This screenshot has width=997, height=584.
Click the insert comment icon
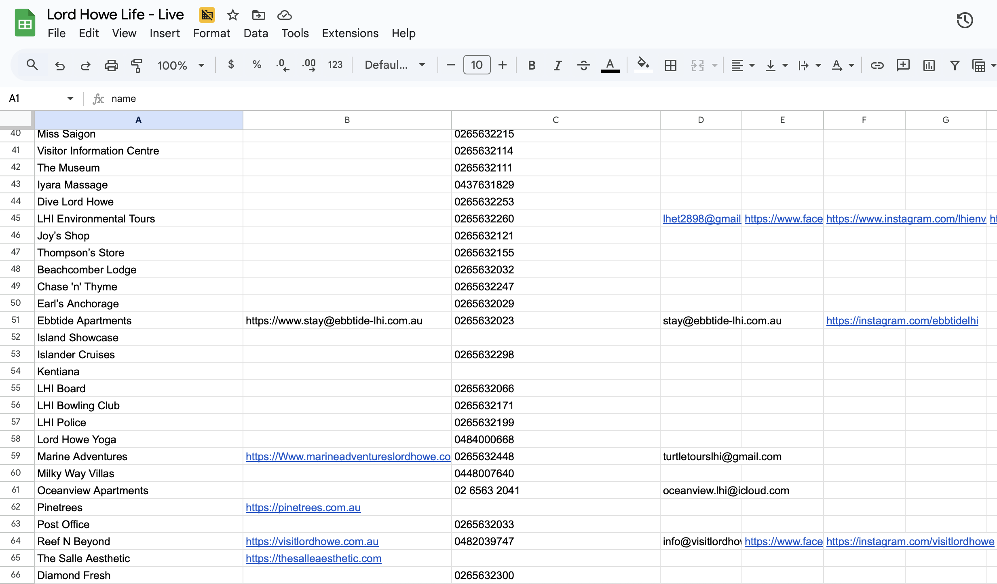click(x=903, y=65)
